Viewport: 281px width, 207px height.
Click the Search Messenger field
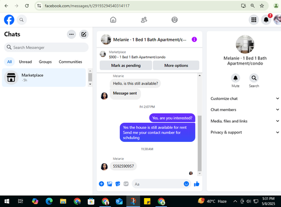pyautogui.click(x=46, y=47)
